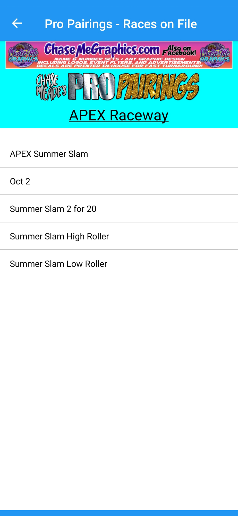
Task: Click the silver PRO logo lettering
Action: (92, 86)
